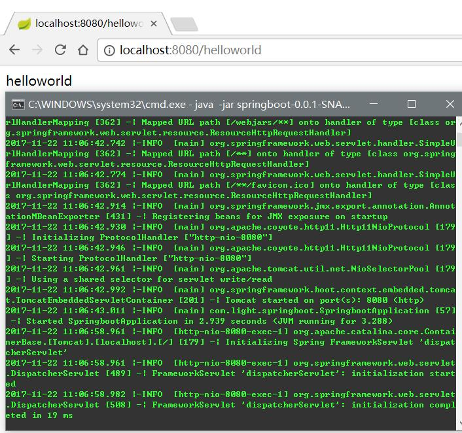Click the cmd.exe window title text
Viewport: 462px width, 433px height.
pyautogui.click(x=189, y=105)
